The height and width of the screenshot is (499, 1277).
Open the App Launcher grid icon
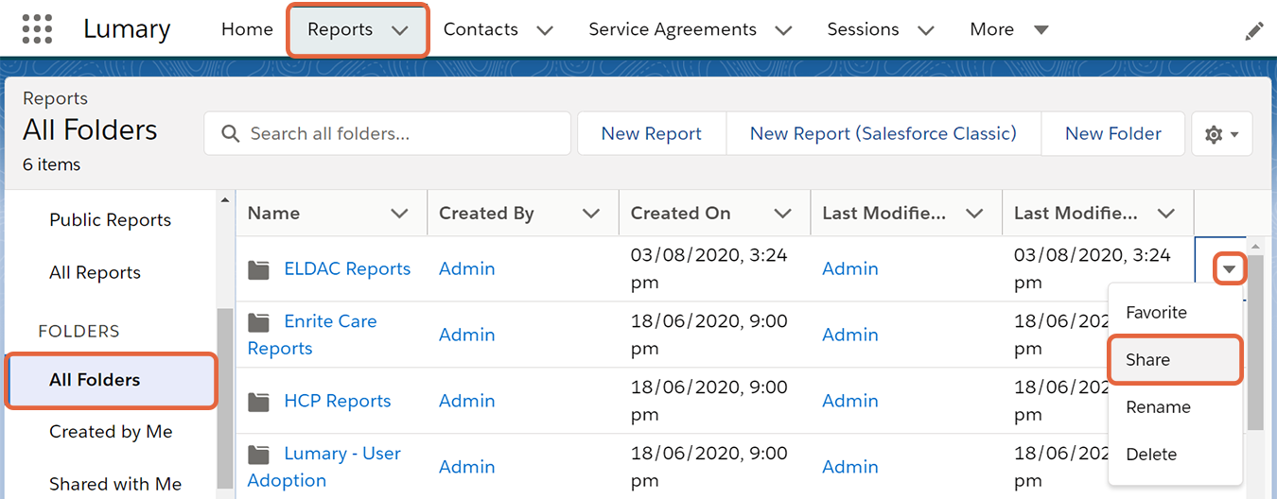pos(37,29)
